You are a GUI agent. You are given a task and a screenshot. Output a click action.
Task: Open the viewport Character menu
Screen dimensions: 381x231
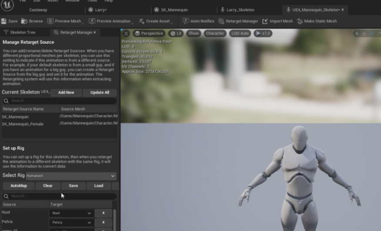click(x=215, y=33)
